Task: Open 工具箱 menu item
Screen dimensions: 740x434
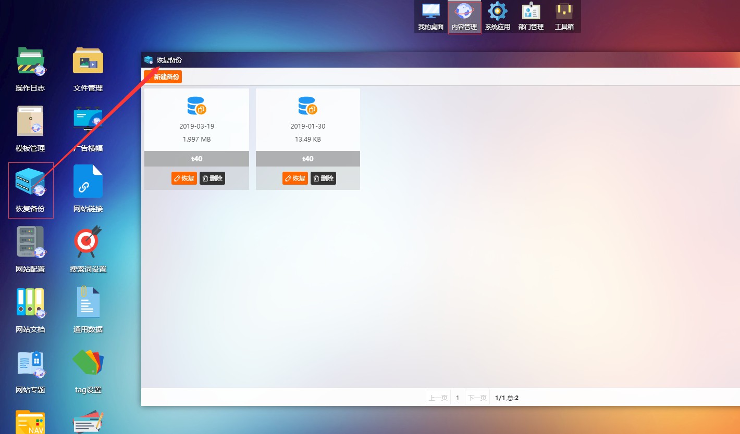Action: coord(564,17)
